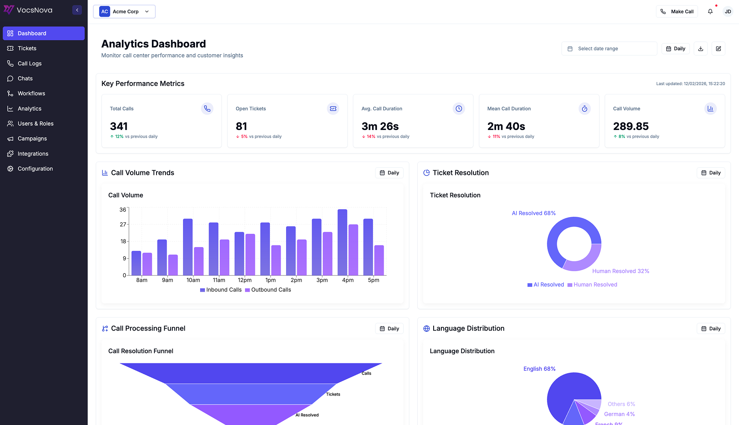Open the Analytics panel from sidebar
The width and height of the screenshot is (739, 425).
30,108
